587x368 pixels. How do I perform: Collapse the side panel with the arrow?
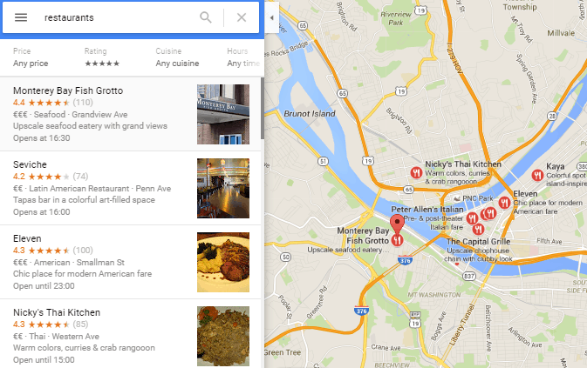coord(272,17)
